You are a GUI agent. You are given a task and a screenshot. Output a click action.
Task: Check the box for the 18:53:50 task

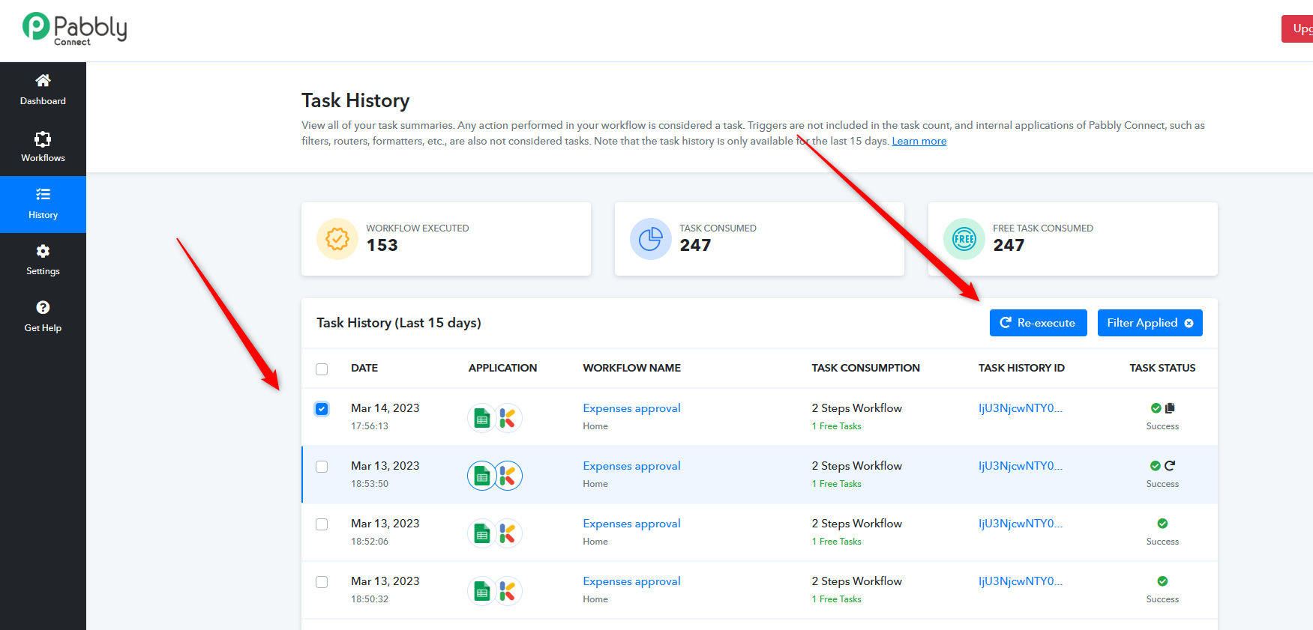tap(322, 467)
